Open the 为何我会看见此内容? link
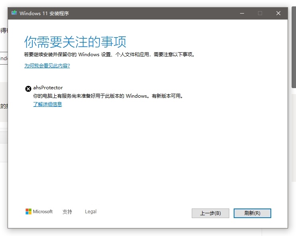The width and height of the screenshot is (296, 236). [47, 66]
